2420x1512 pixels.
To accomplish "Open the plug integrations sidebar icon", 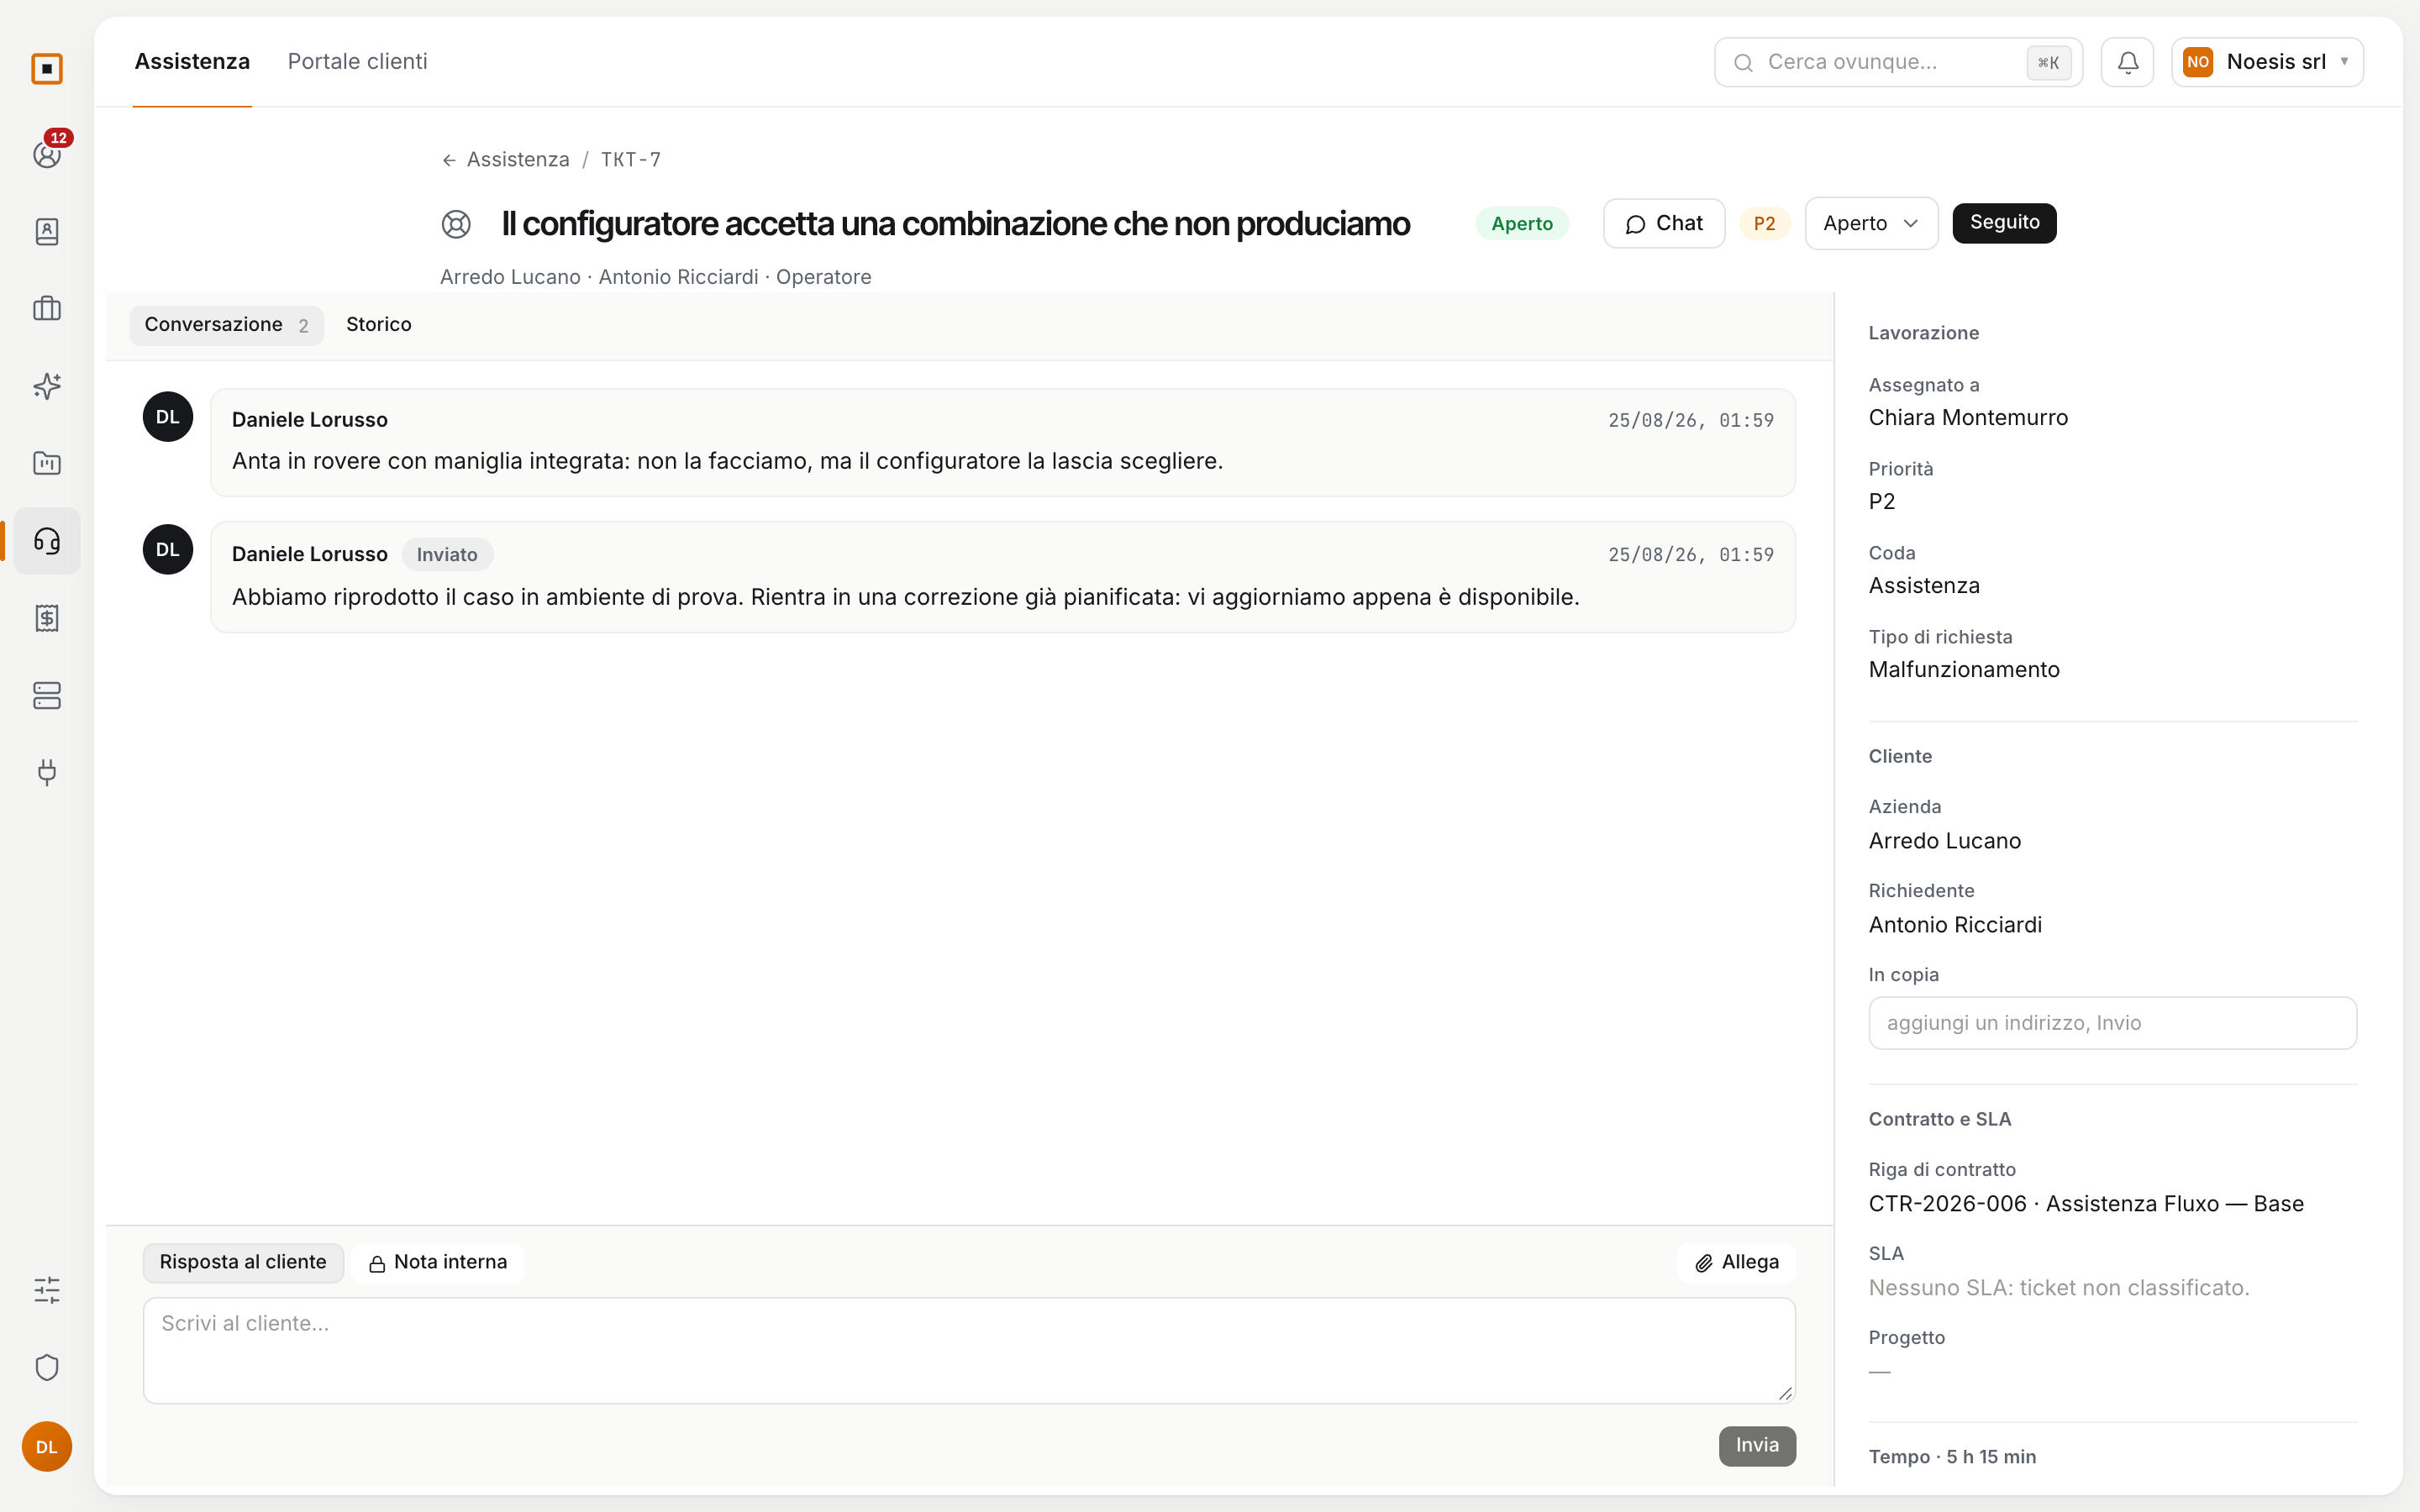I will click(47, 772).
